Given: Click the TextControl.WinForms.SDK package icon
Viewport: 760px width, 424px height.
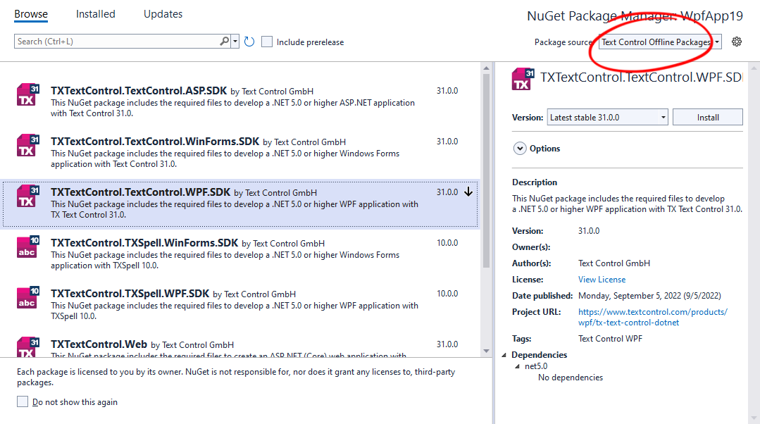Looking at the screenshot, I should 27,145.
